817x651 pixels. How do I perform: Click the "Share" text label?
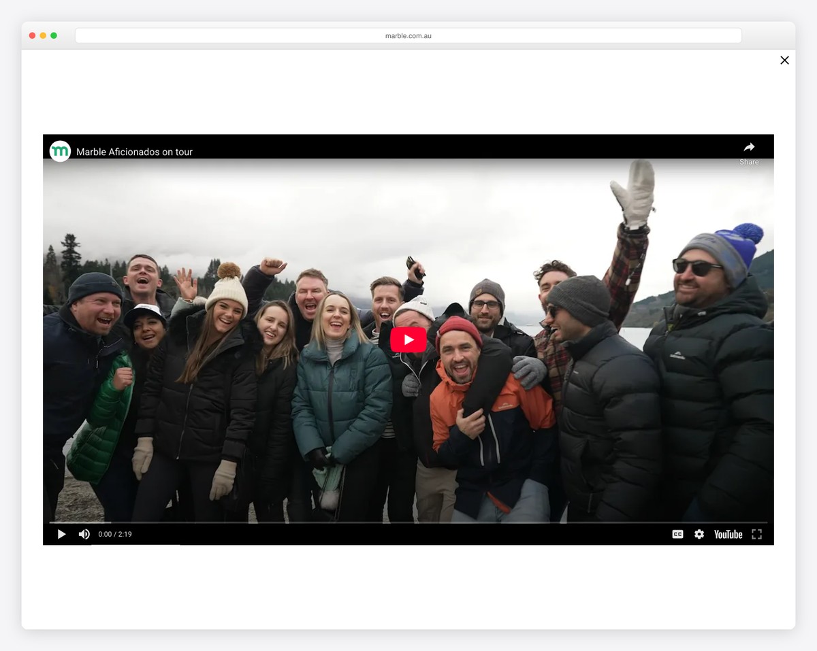point(749,162)
